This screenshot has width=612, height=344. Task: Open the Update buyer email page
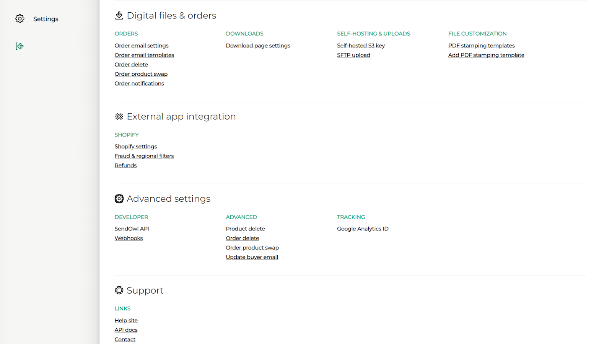click(252, 257)
